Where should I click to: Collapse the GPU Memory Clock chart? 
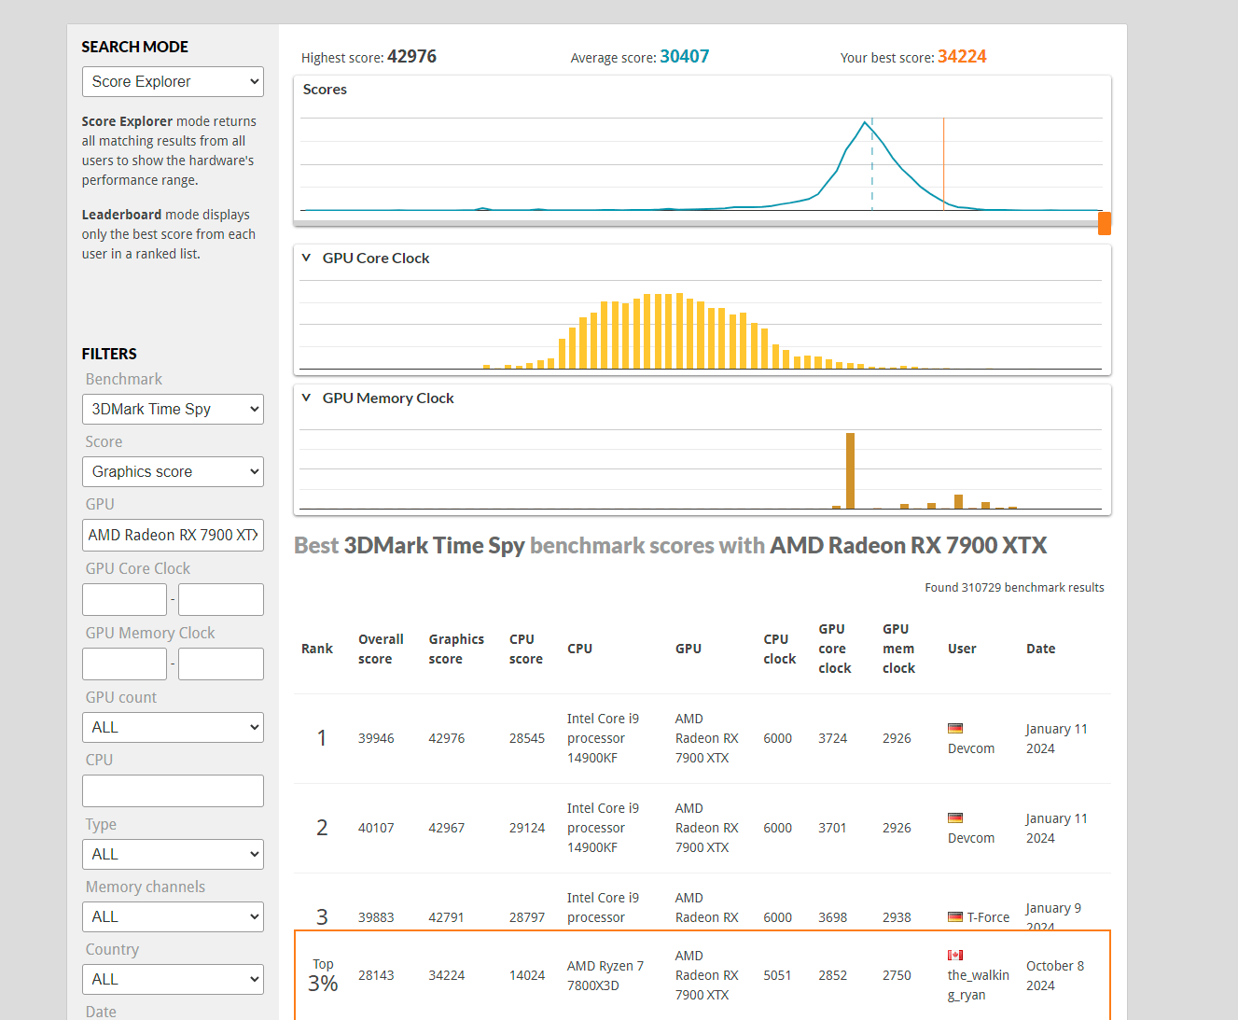coord(306,398)
